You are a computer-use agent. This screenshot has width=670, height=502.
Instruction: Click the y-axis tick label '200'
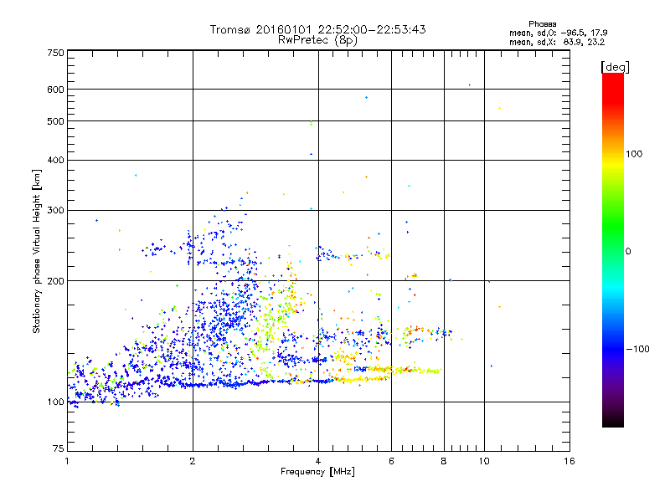click(x=55, y=281)
